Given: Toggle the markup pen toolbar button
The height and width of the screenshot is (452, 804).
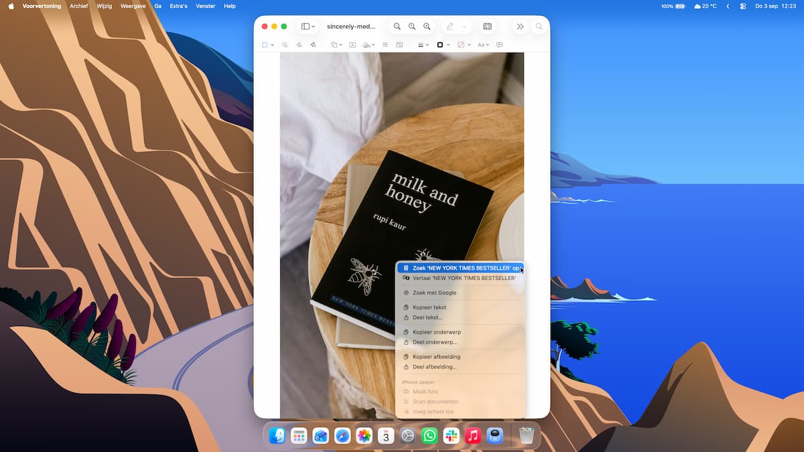Looking at the screenshot, I should 450,26.
